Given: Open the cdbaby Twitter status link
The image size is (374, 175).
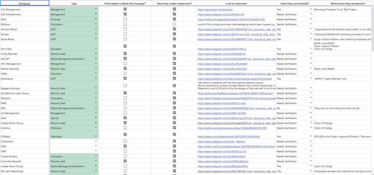Looking at the screenshot, I should coord(229,137).
